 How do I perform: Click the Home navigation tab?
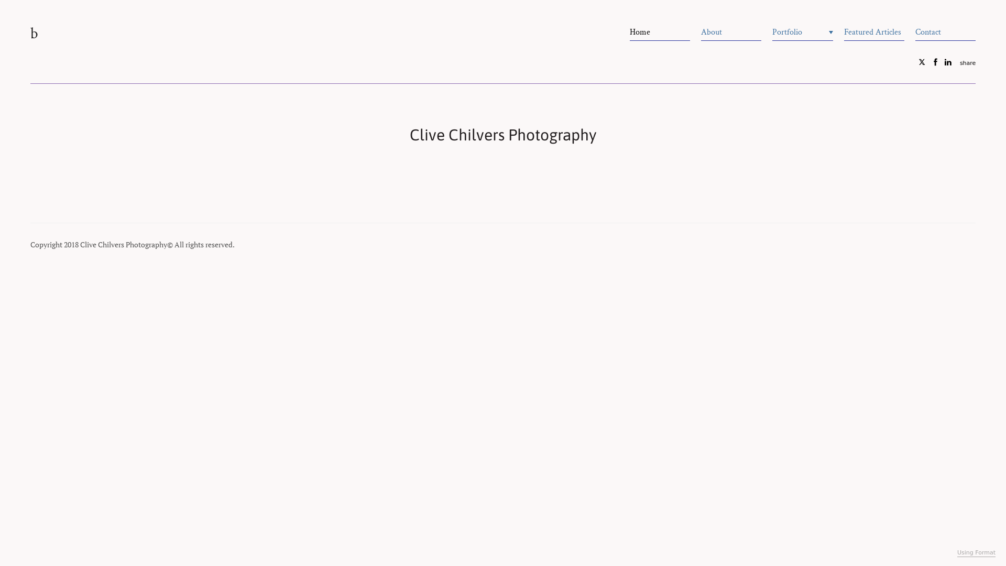point(640,32)
